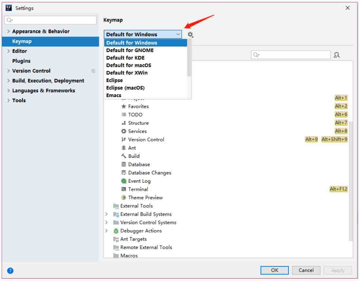Image resolution: width=360 pixels, height=281 pixels.
Task: Click the Favorites star icon
Action: 123,106
